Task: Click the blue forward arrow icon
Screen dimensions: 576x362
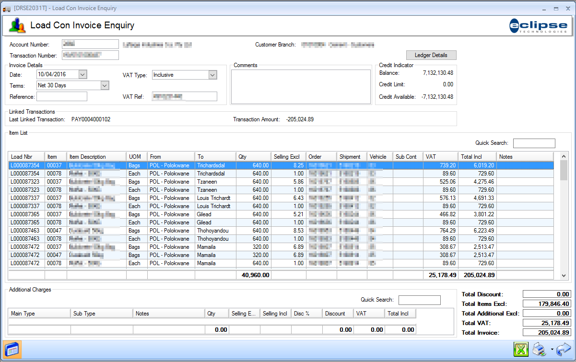Action: point(563,350)
